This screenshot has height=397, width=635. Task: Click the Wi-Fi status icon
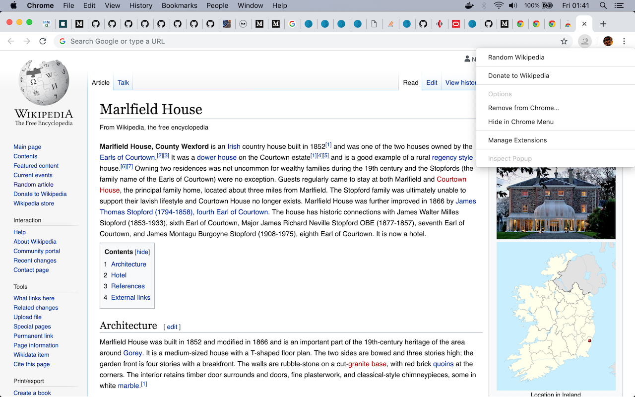(498, 5)
